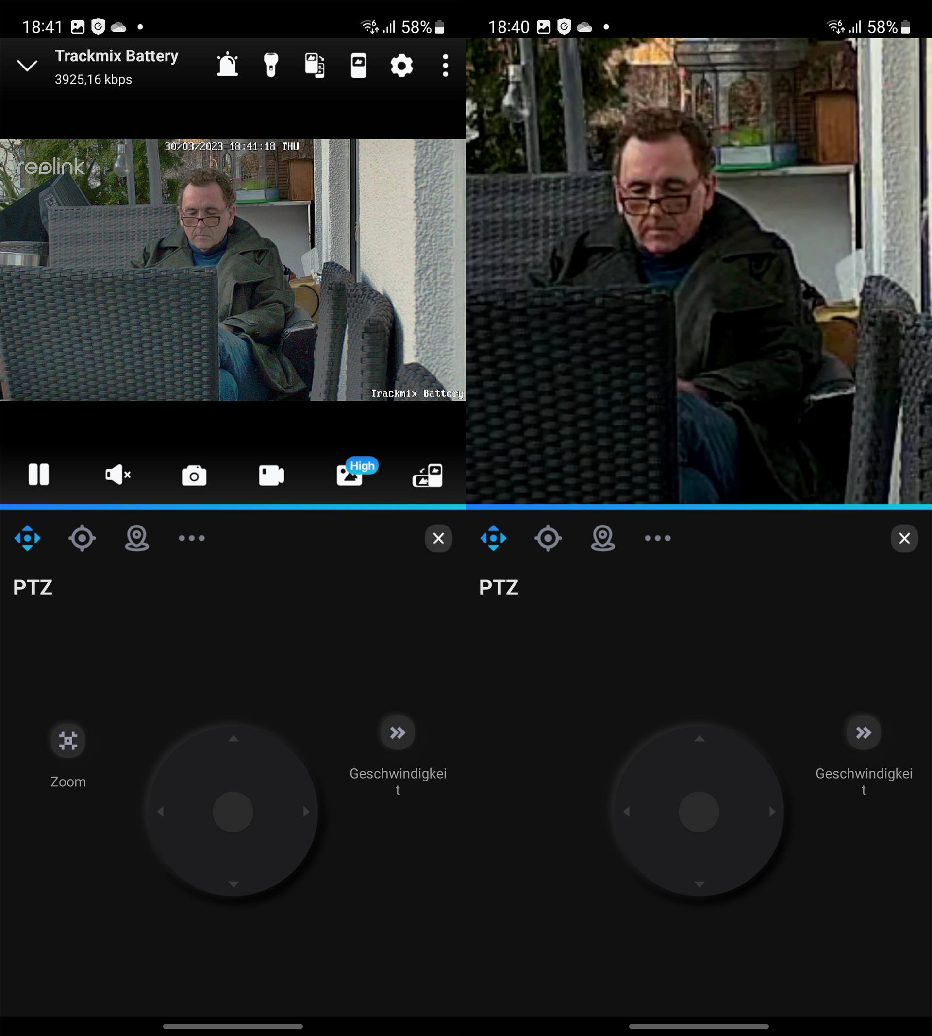This screenshot has height=1036, width=932.
Task: Pause the live video stream
Action: coord(39,475)
